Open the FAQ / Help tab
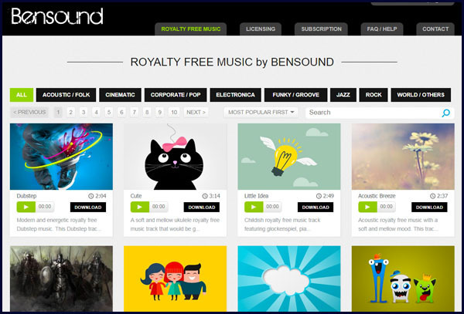 click(382, 29)
